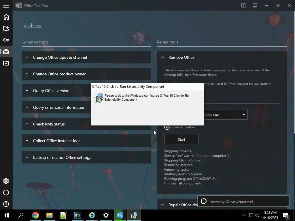Open the About info icon
Screen dimensions: 295x221
coord(6,193)
